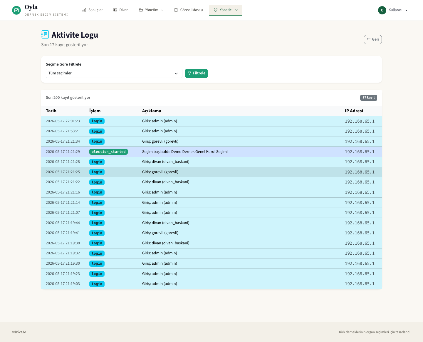This screenshot has width=423, height=342.
Task: Open the Divan menu item
Action: pos(121,10)
